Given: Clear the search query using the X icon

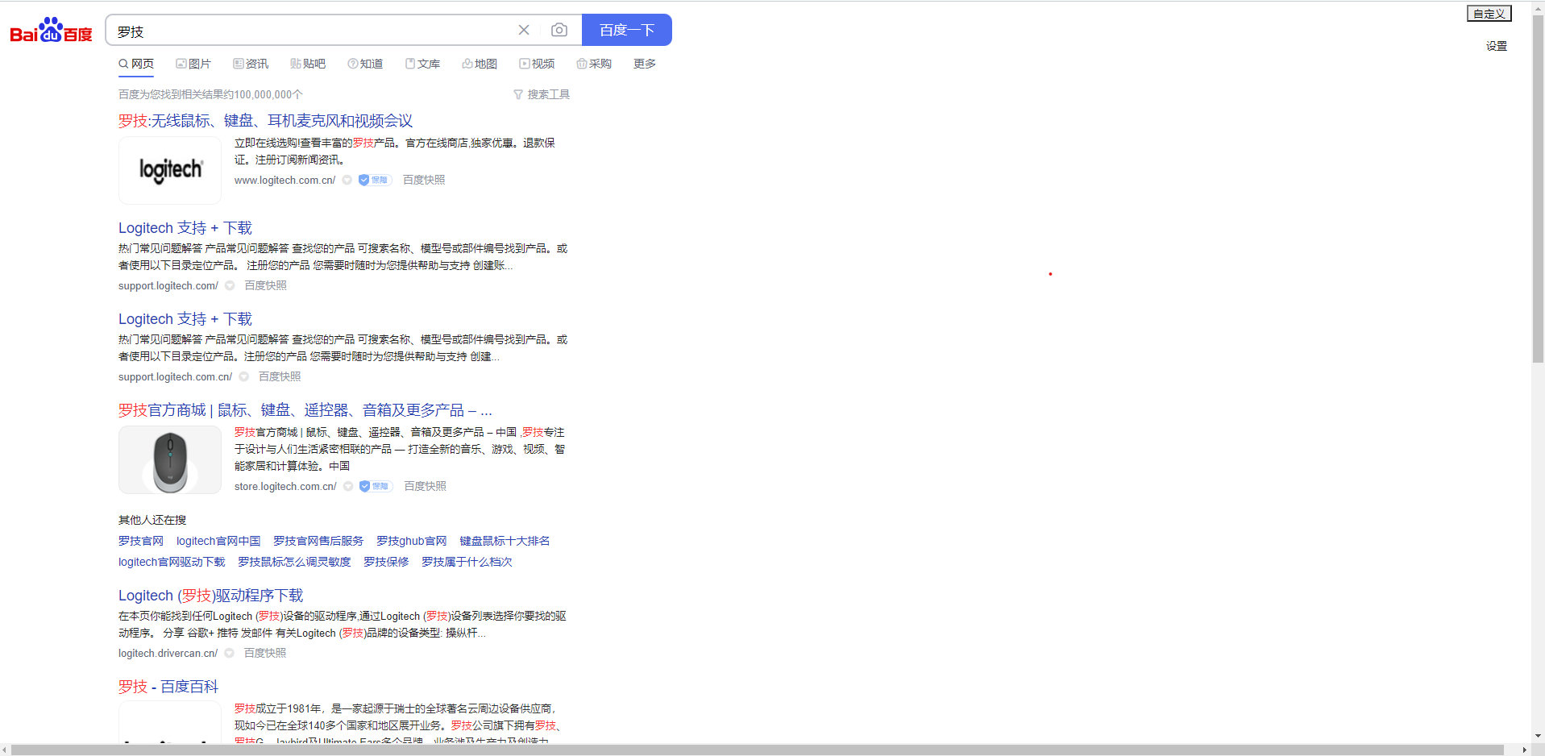Looking at the screenshot, I should 523,29.
